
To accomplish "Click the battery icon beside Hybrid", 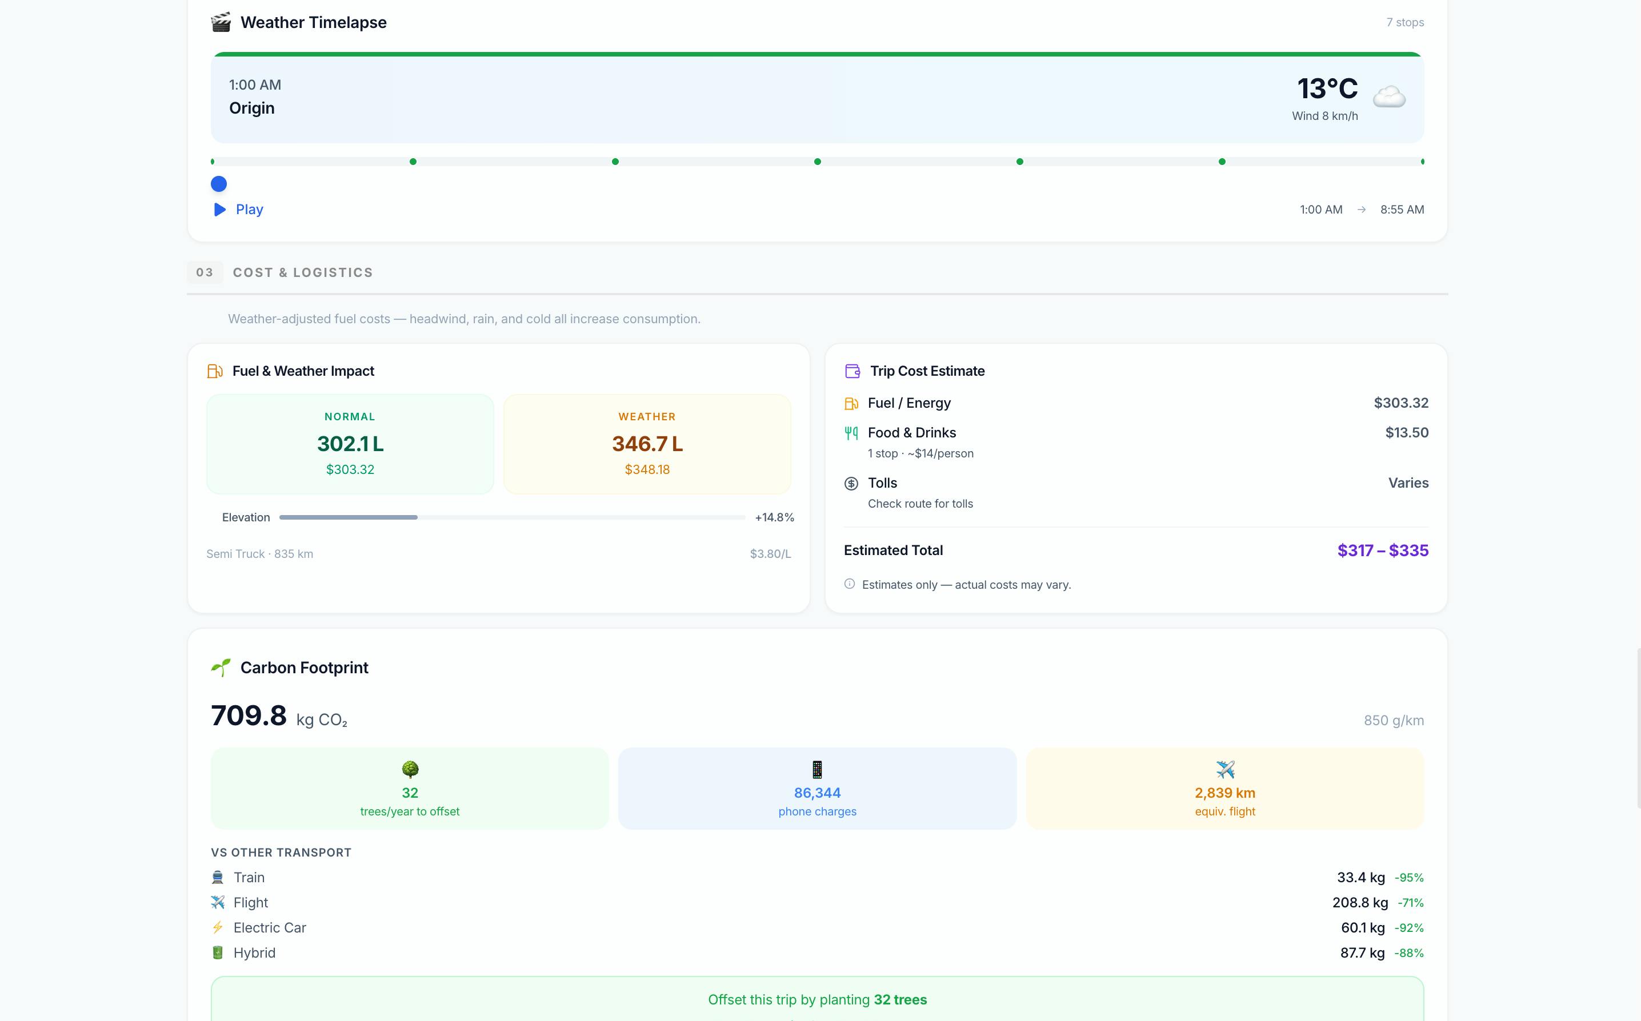I will [218, 952].
